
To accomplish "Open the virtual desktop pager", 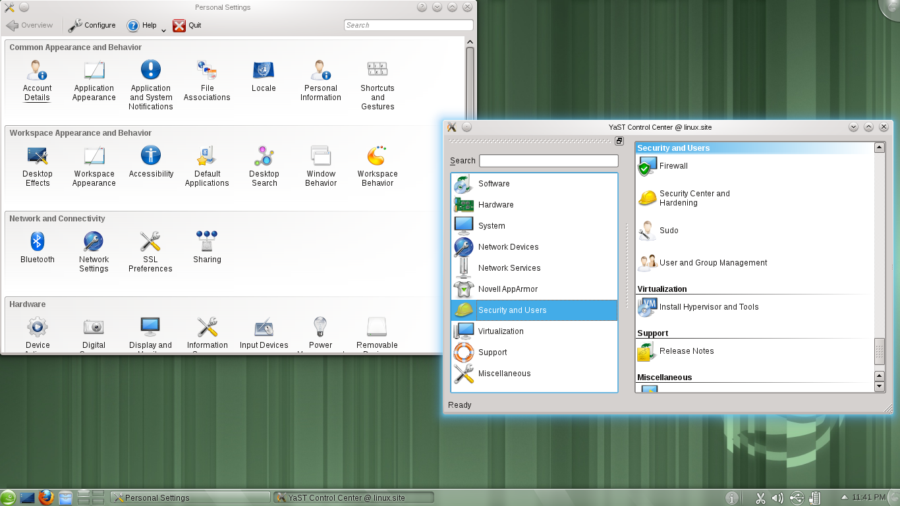I will 91,498.
